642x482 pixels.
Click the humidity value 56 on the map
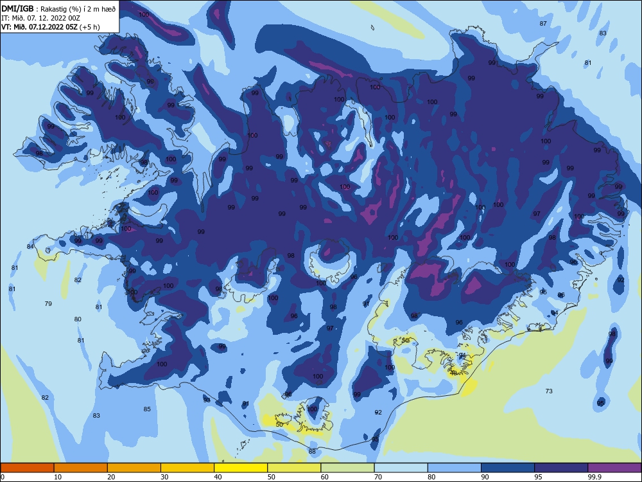(405, 340)
